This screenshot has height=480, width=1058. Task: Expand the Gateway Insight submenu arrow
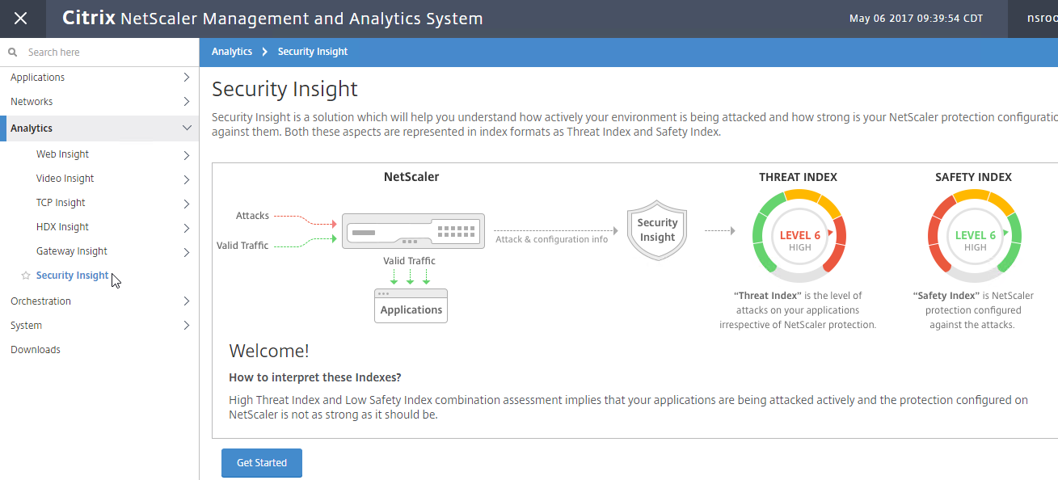tap(187, 252)
